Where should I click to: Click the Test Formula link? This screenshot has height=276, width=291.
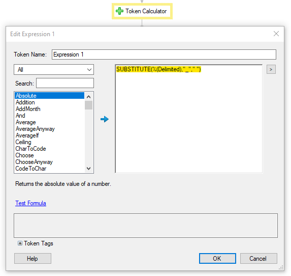click(30, 203)
